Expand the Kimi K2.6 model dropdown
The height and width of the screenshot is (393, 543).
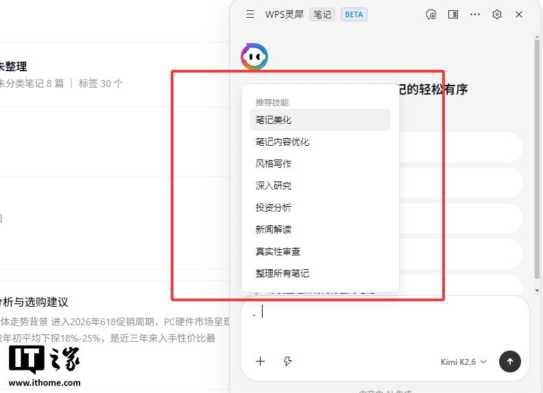pos(463,362)
